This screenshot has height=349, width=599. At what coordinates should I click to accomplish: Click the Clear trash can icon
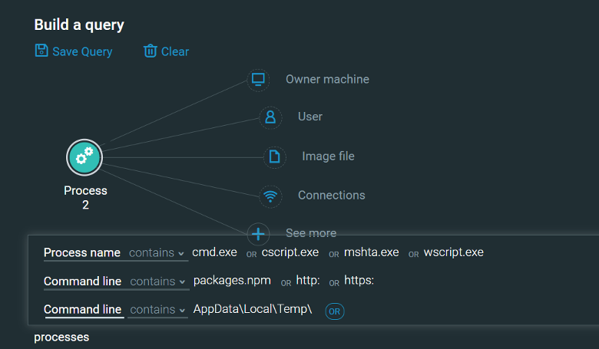tap(151, 51)
